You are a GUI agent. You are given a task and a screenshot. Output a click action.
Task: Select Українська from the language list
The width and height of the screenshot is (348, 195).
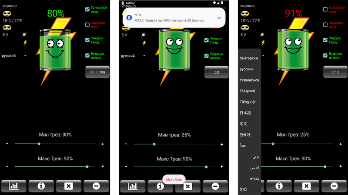point(249,80)
